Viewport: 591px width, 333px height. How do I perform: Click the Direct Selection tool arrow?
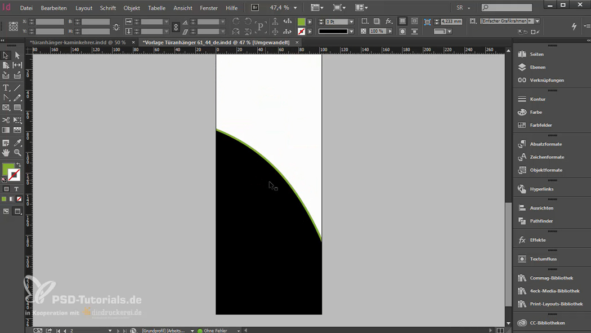pos(17,55)
